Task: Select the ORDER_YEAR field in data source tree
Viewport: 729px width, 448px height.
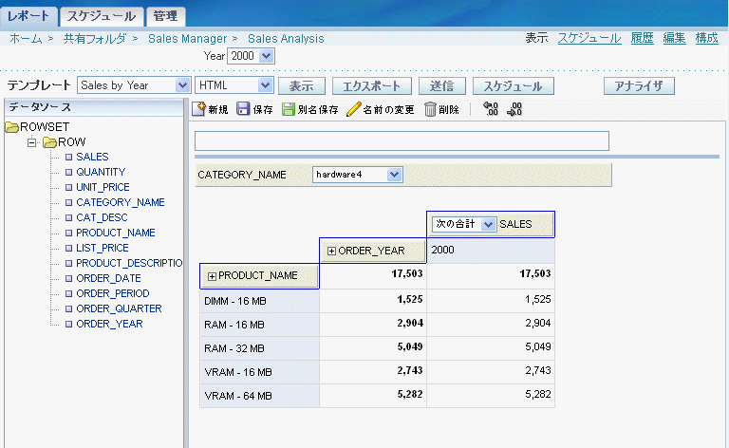Action: point(109,324)
